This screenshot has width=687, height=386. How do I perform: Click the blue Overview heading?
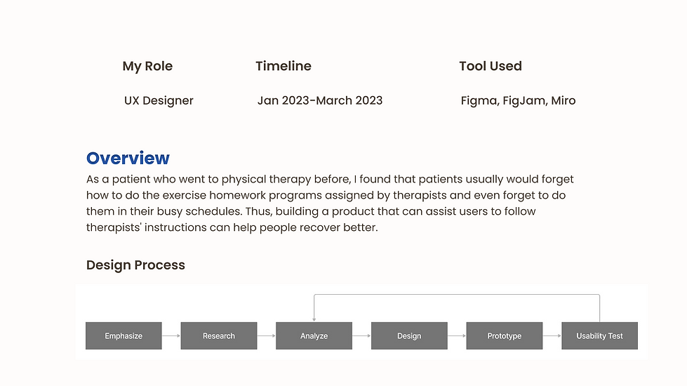tap(128, 159)
